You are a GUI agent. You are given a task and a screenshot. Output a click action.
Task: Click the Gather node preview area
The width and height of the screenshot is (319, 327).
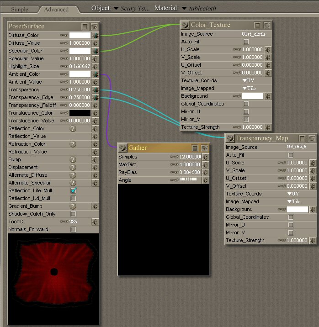click(164, 230)
